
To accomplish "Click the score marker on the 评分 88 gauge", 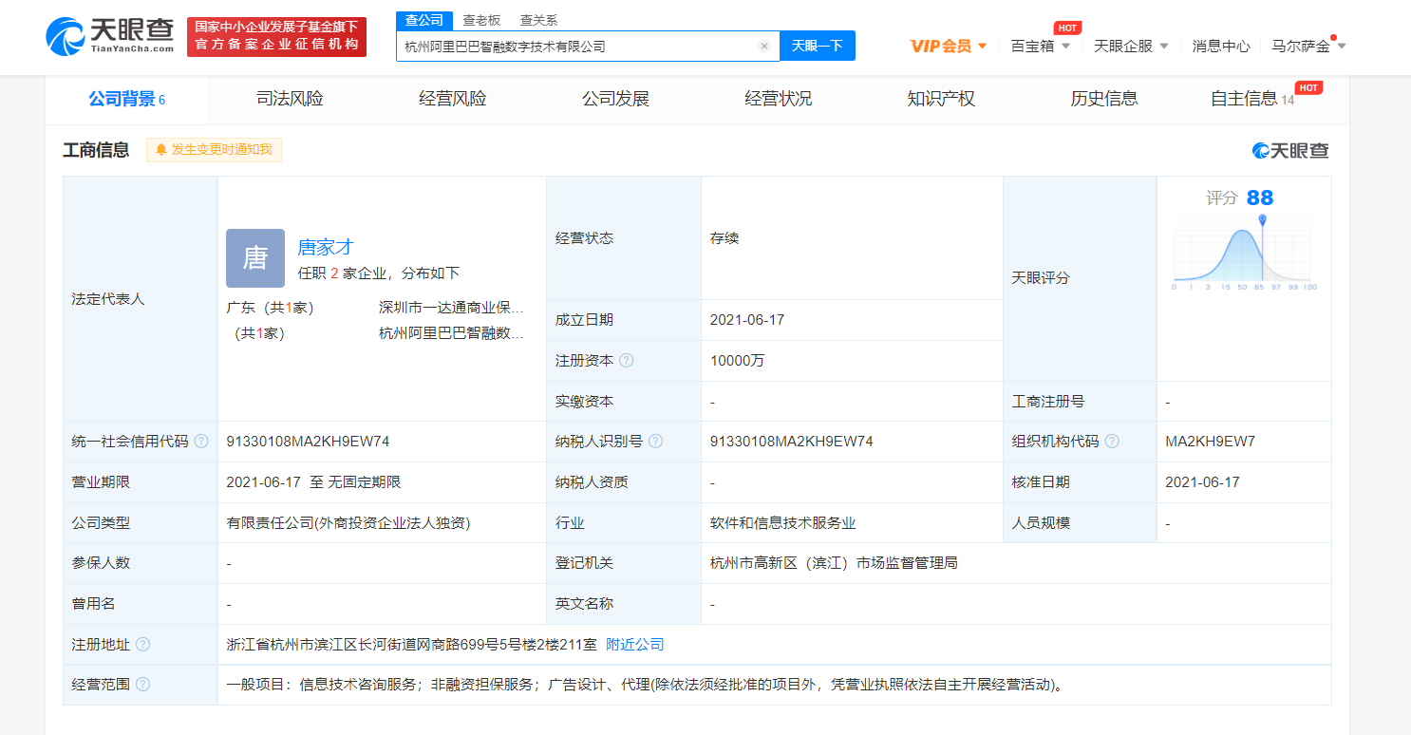I will coord(1263,218).
